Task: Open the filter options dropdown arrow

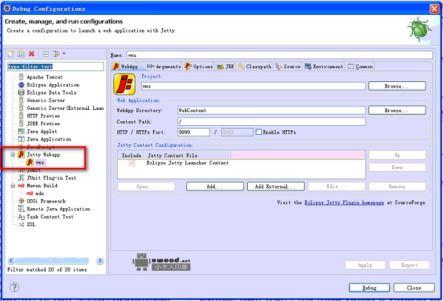Action: 64,53
